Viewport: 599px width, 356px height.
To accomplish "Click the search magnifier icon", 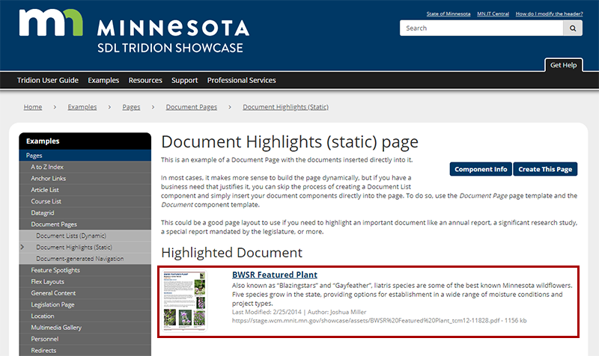I will pyautogui.click(x=573, y=28).
